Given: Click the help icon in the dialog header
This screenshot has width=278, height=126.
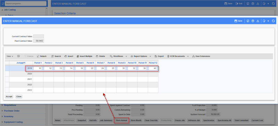Looking at the screenshot, I should (253, 21).
